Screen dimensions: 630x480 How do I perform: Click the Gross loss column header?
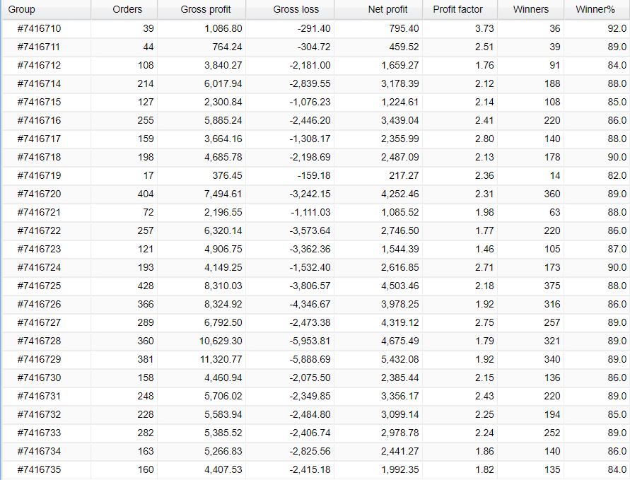pyautogui.click(x=296, y=10)
